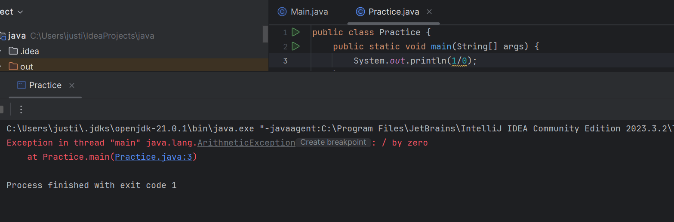Click the .idea folder icon

13,51
